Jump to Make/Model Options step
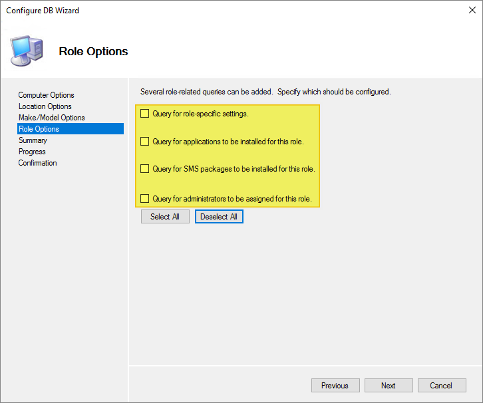The image size is (483, 403). [52, 118]
